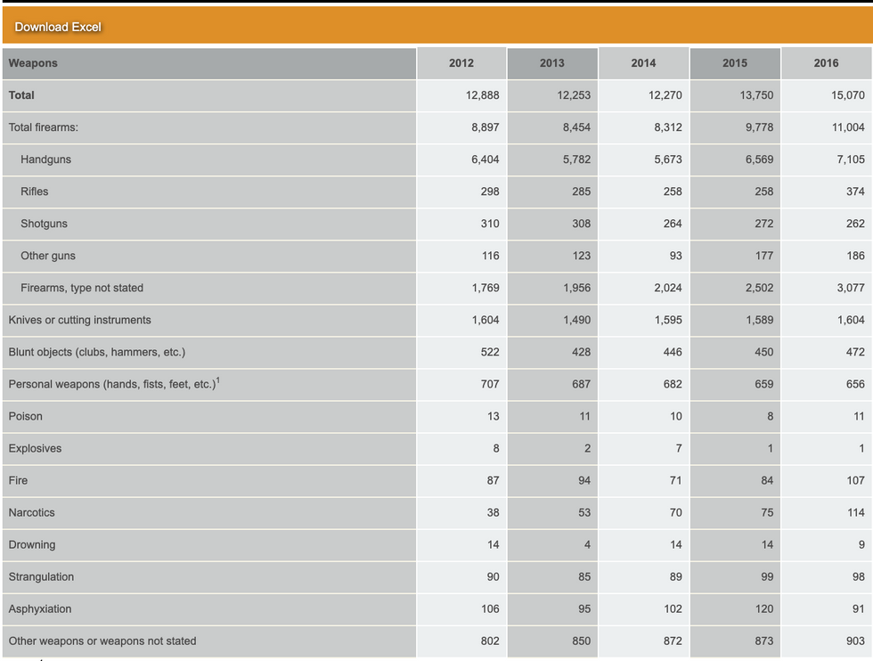Select 11,004 total firearms value
This screenshot has height=661, width=873.
coord(848,127)
